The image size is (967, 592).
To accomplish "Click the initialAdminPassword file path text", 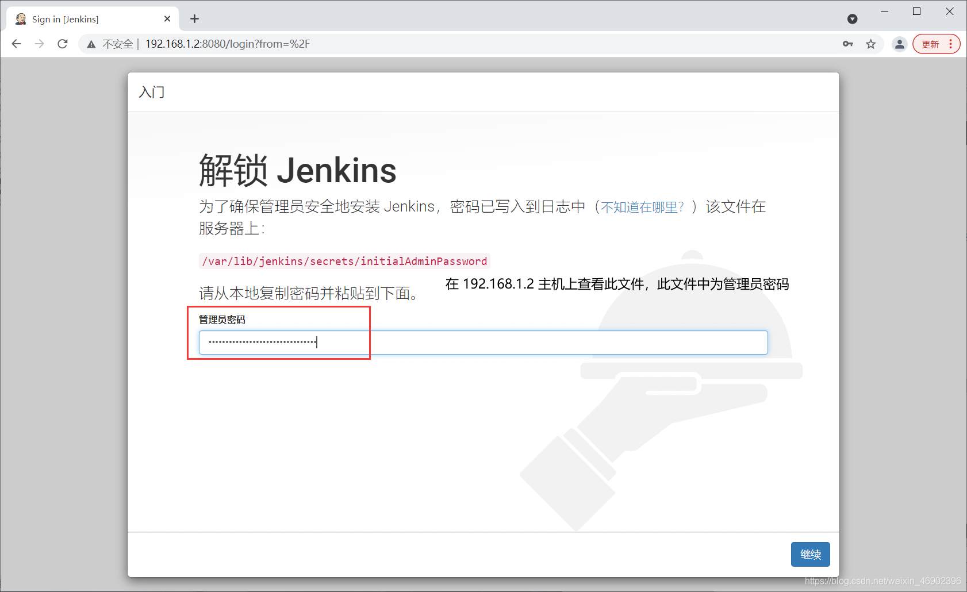I will pyautogui.click(x=344, y=262).
